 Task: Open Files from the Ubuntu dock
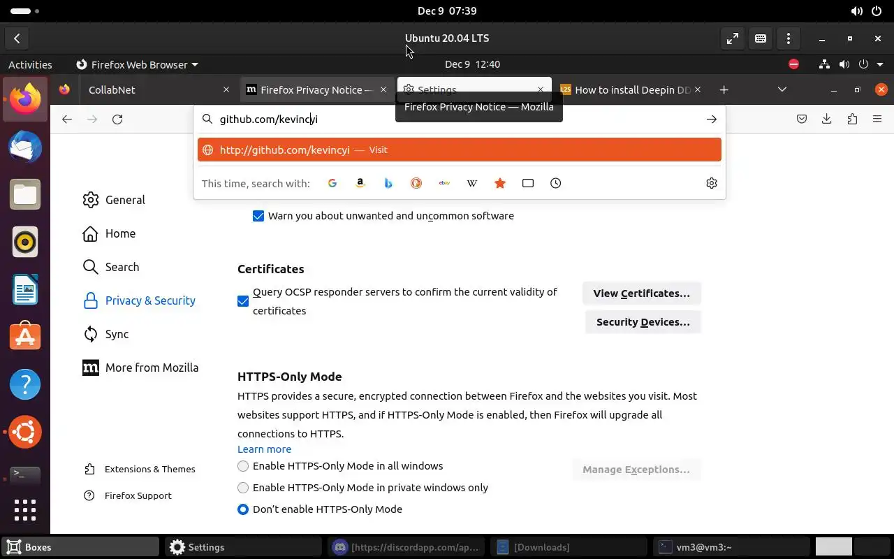click(x=25, y=195)
